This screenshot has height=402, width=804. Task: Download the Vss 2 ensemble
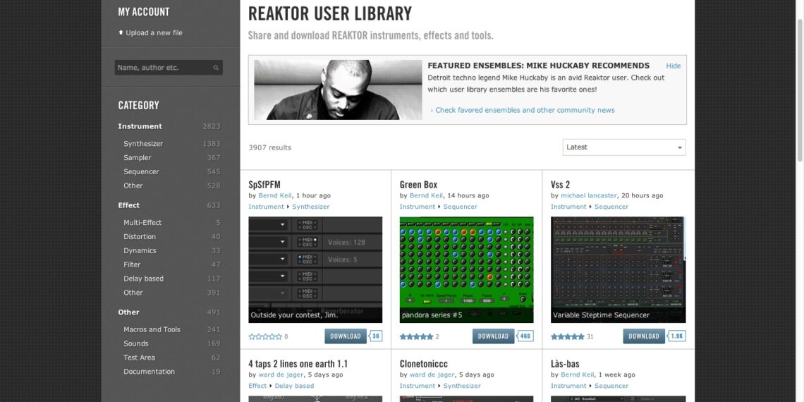tap(644, 336)
